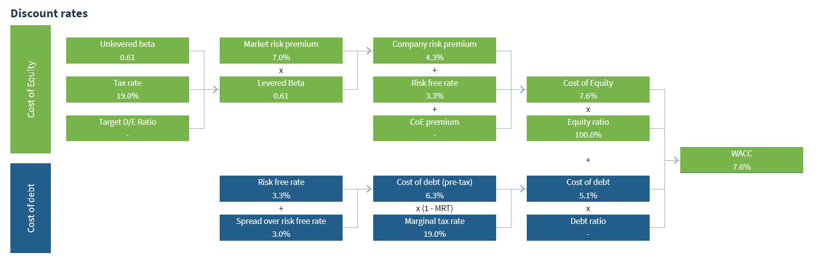This screenshot has height=257, width=818.
Task: Select the blue Risk free rate box
Action: [x=281, y=188]
